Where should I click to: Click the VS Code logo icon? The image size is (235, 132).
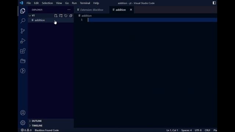coord(21,3)
